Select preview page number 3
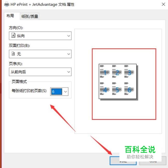Viewport: 168px width, 168px height. click(x=129, y=73)
